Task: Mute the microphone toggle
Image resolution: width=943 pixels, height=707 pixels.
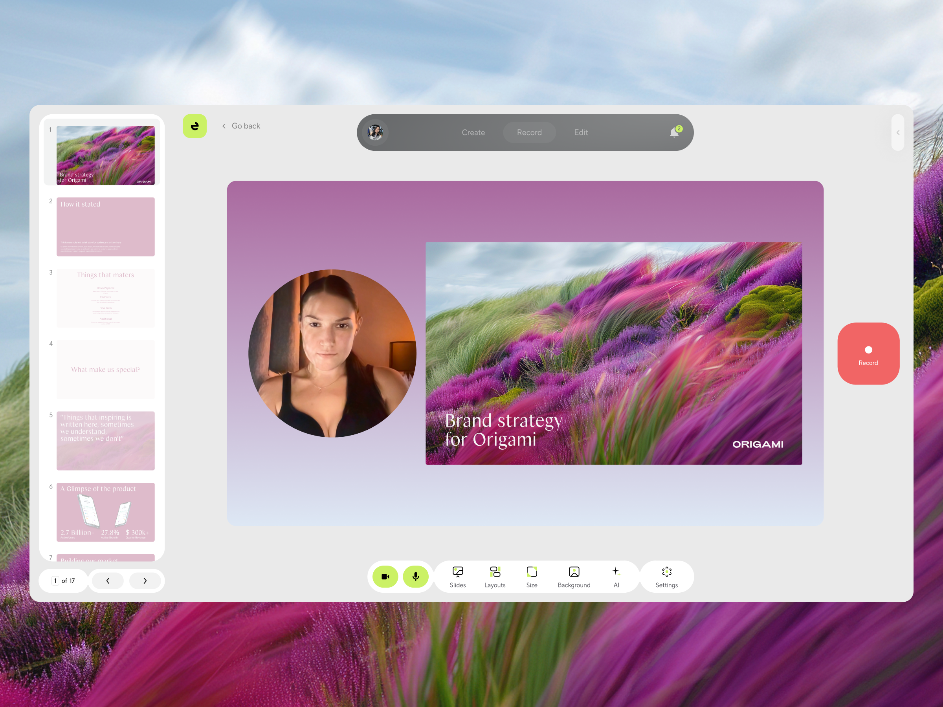Action: click(x=416, y=577)
